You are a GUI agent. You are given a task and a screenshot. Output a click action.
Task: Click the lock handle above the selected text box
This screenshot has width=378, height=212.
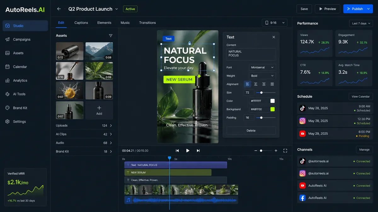point(189,43)
